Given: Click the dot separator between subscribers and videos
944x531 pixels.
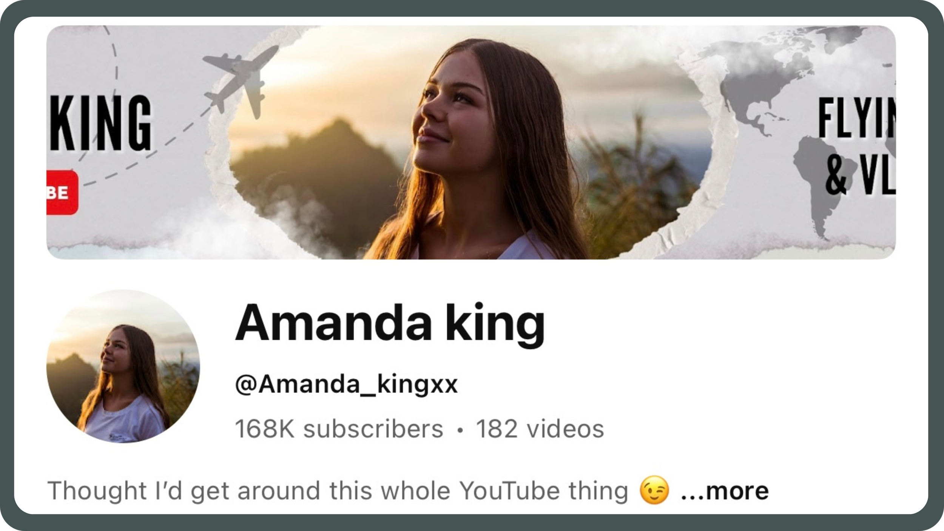Looking at the screenshot, I should (460, 430).
